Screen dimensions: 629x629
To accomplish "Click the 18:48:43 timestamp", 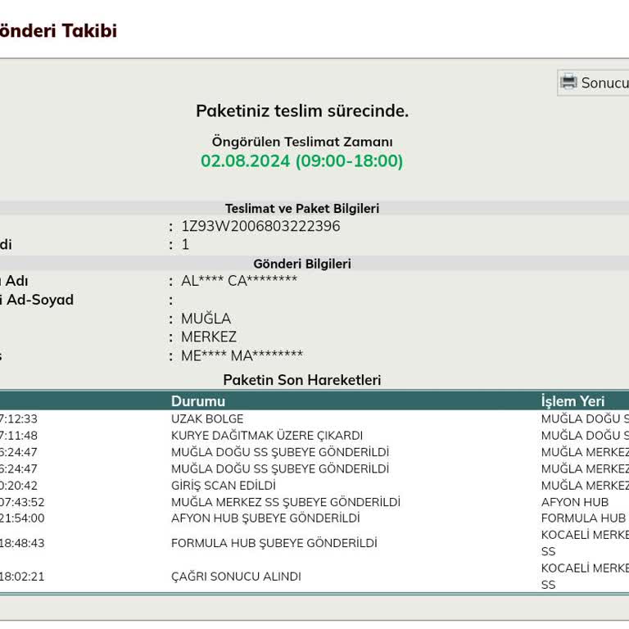I will (x=22, y=543).
